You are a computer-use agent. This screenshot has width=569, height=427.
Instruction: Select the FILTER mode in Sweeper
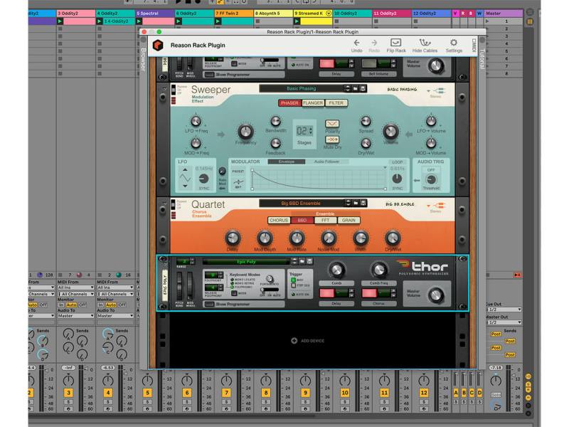[x=336, y=103]
